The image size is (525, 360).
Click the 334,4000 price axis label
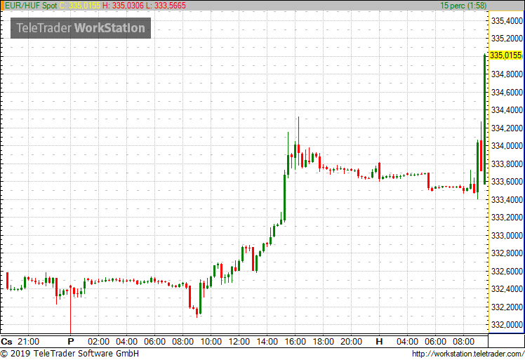pos(507,110)
